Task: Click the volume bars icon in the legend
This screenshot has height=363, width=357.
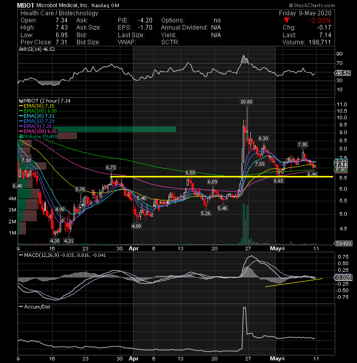Action: pyautogui.click(x=21, y=136)
